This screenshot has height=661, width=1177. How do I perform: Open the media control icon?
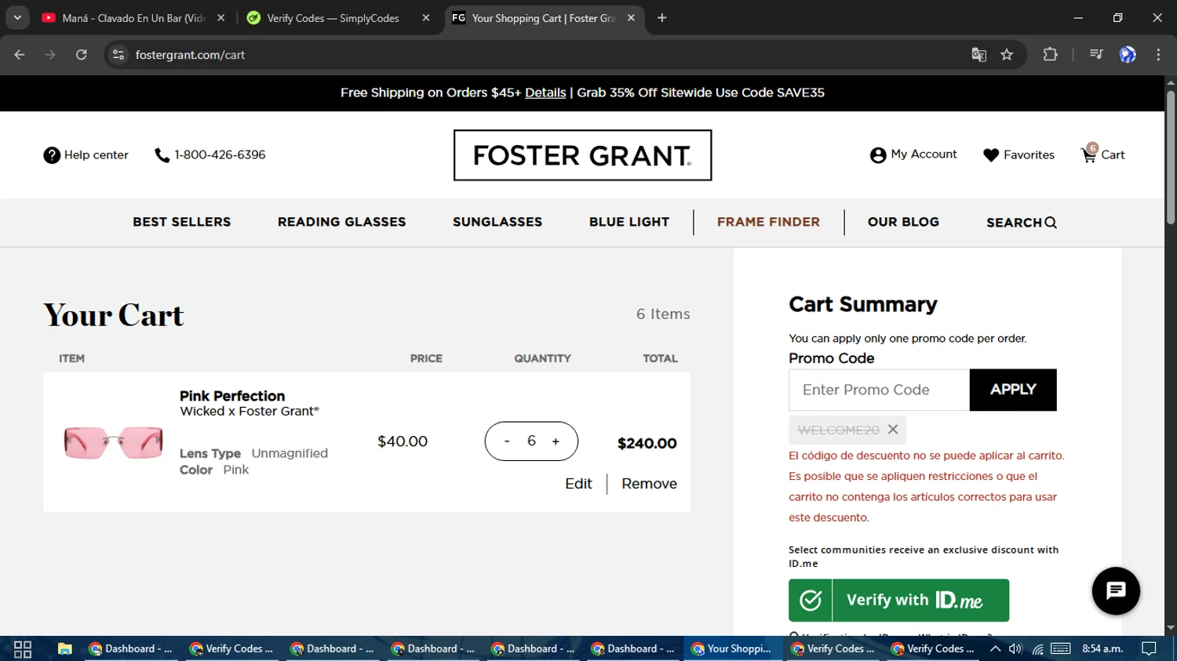(x=1096, y=54)
